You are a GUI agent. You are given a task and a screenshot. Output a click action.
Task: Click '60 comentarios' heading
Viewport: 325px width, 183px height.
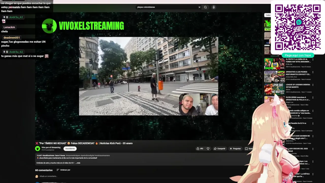pyautogui.click(x=44, y=170)
